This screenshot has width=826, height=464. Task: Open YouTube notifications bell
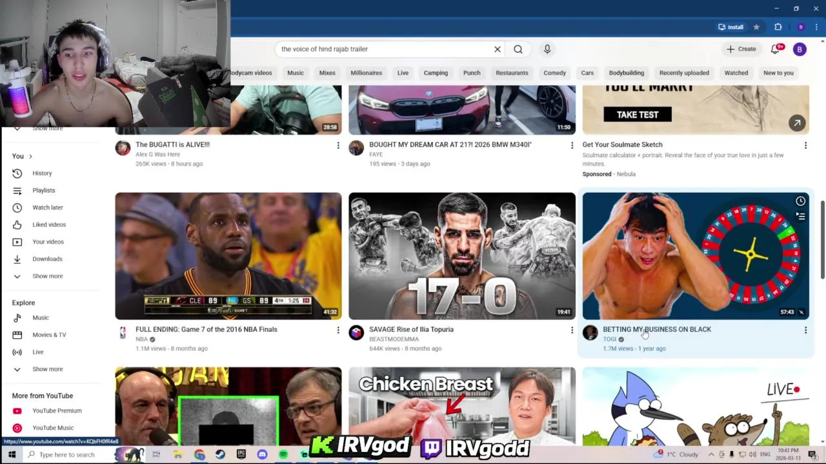tap(776, 49)
